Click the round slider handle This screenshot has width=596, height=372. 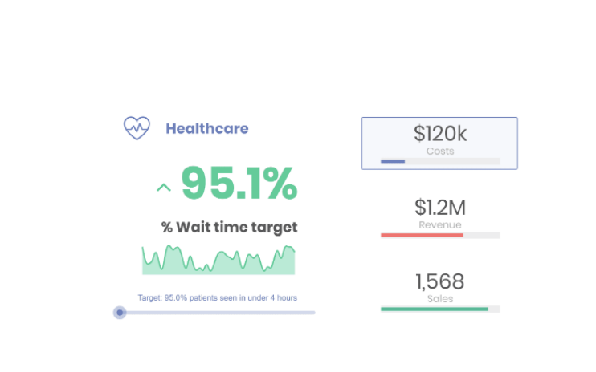click(120, 313)
